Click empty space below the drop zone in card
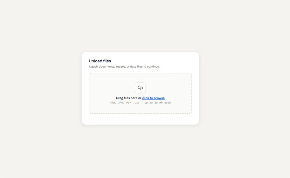Viewport: 290px width, 178px height. (140, 119)
